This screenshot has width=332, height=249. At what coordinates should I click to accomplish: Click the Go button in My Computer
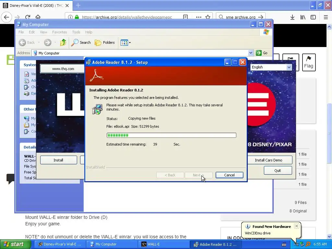(x=262, y=53)
